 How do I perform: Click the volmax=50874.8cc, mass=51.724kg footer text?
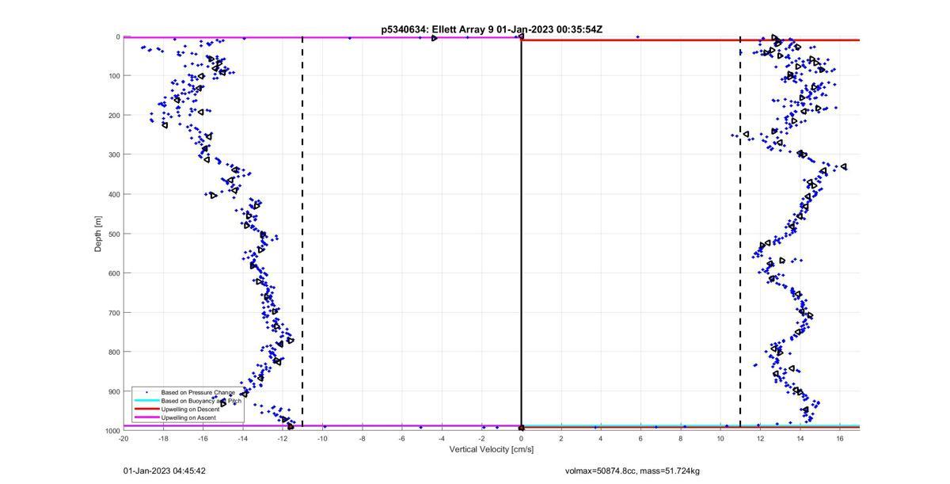tap(633, 471)
